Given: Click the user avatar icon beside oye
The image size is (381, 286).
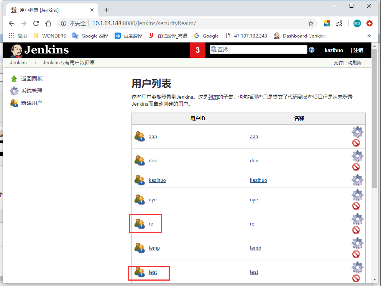Looking at the screenshot, I should (140, 199).
